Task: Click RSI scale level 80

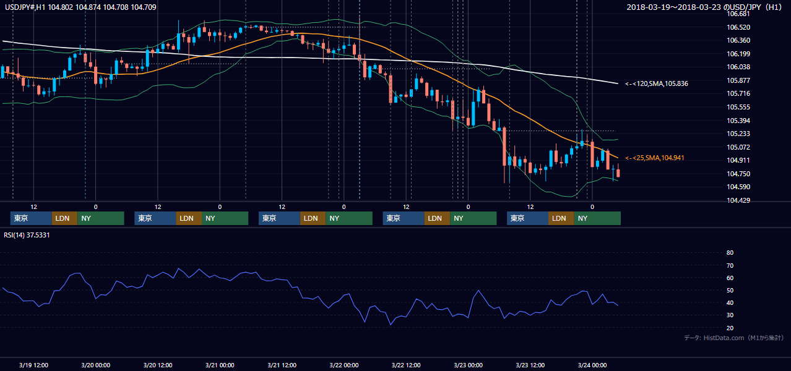Action: tap(730, 253)
